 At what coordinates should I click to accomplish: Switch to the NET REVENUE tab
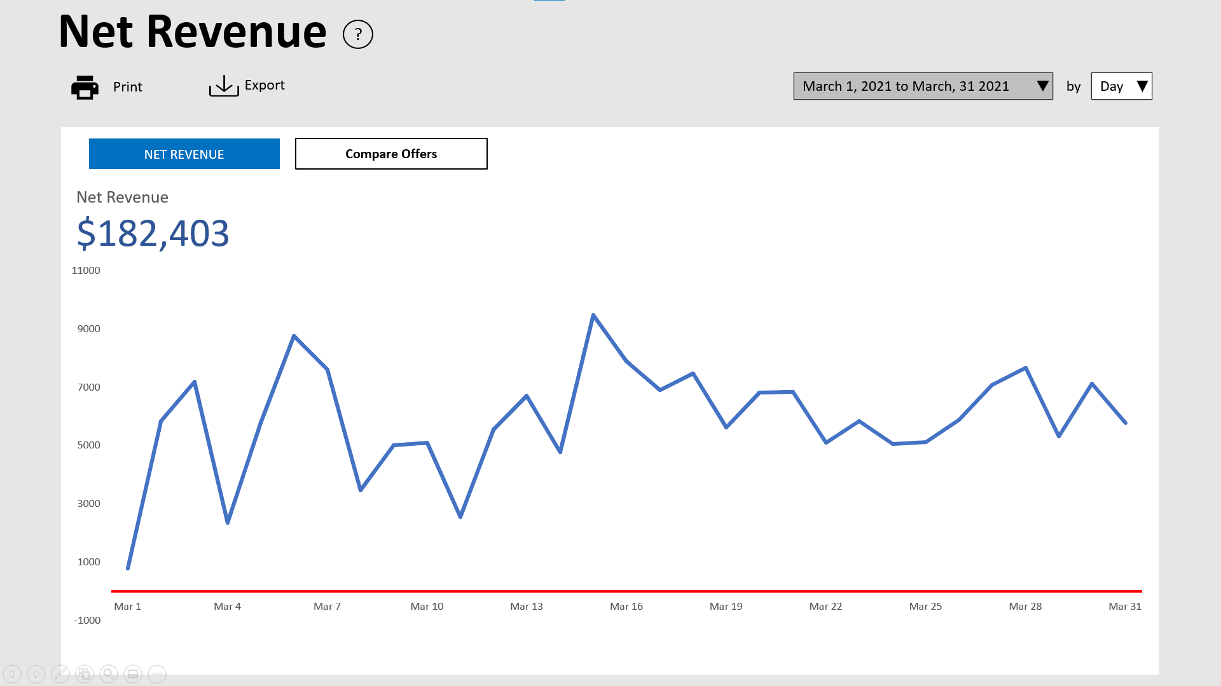point(184,154)
